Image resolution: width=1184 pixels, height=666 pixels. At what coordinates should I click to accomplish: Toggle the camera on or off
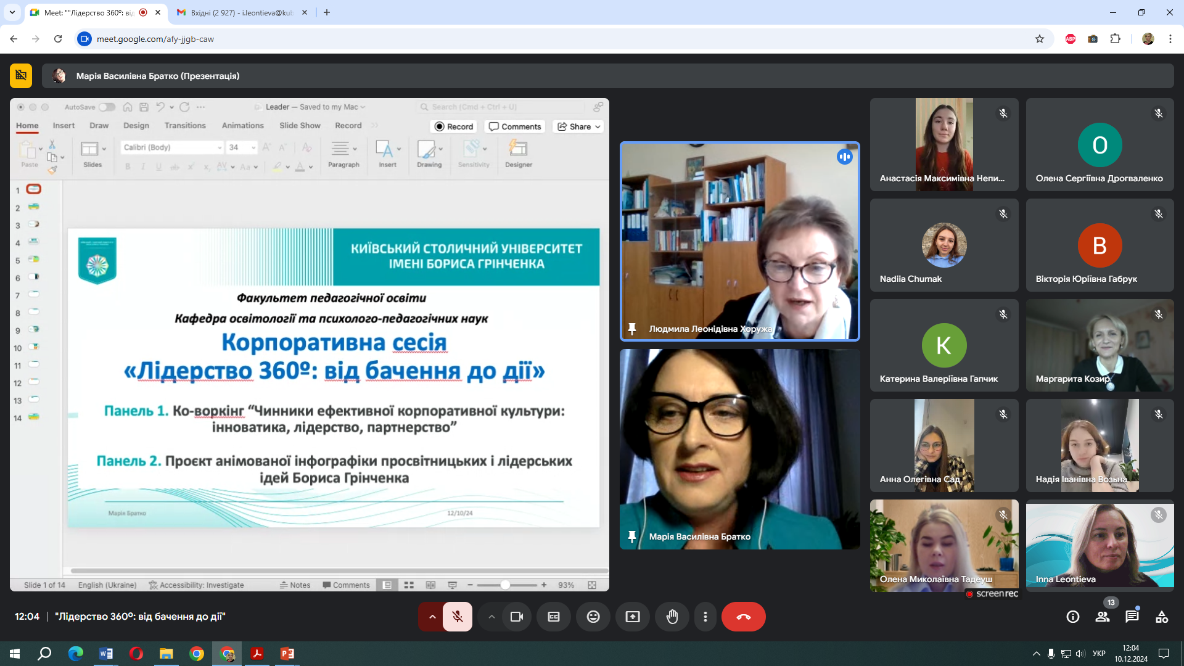(x=517, y=617)
